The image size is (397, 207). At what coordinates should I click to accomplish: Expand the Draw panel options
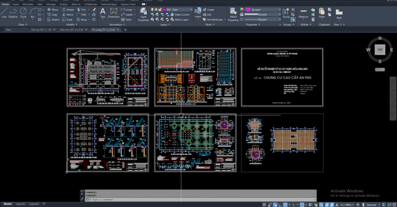coord(22,24)
